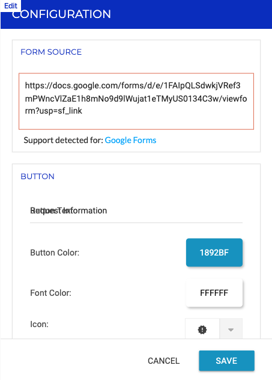The image size is (272, 380).
Task: Edit the Request Information button text field
Action: (136, 210)
